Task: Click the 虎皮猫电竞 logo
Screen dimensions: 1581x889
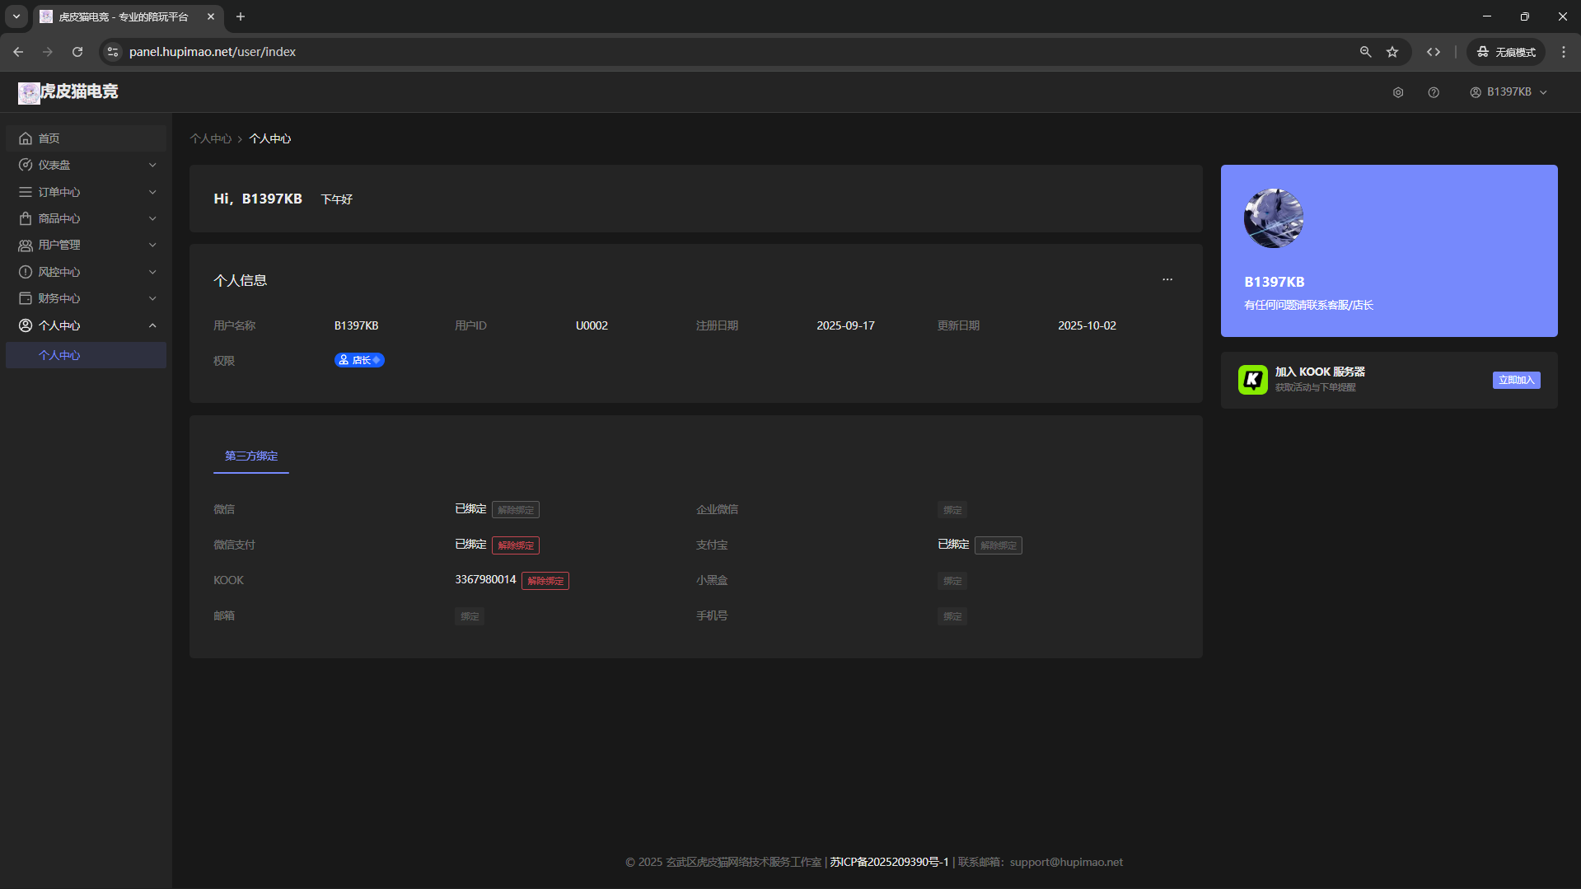Action: click(x=68, y=92)
